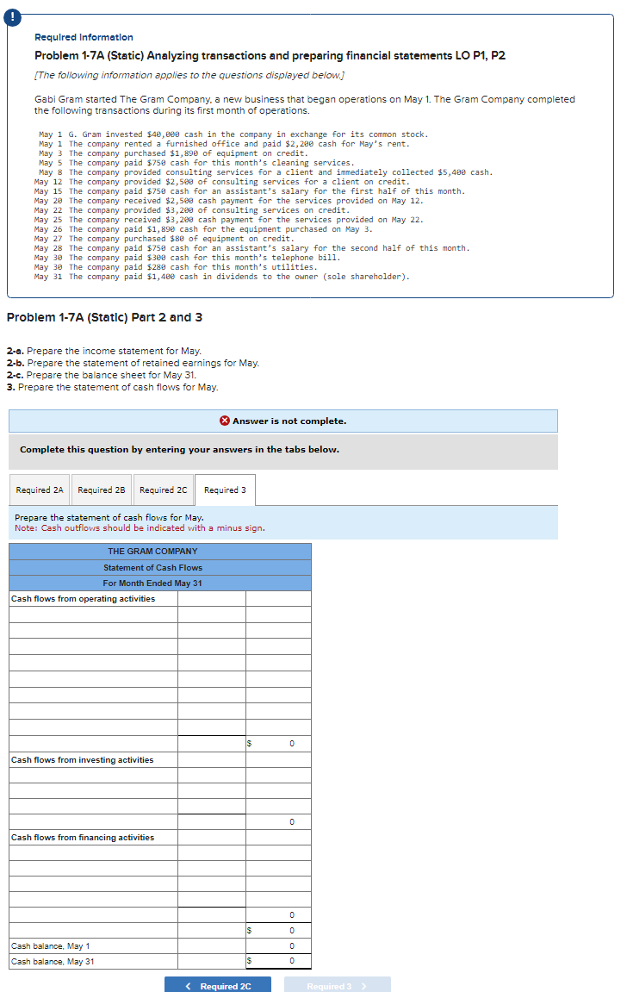Click the Cash balance, May 31 label
The height and width of the screenshot is (992, 627).
[53, 961]
